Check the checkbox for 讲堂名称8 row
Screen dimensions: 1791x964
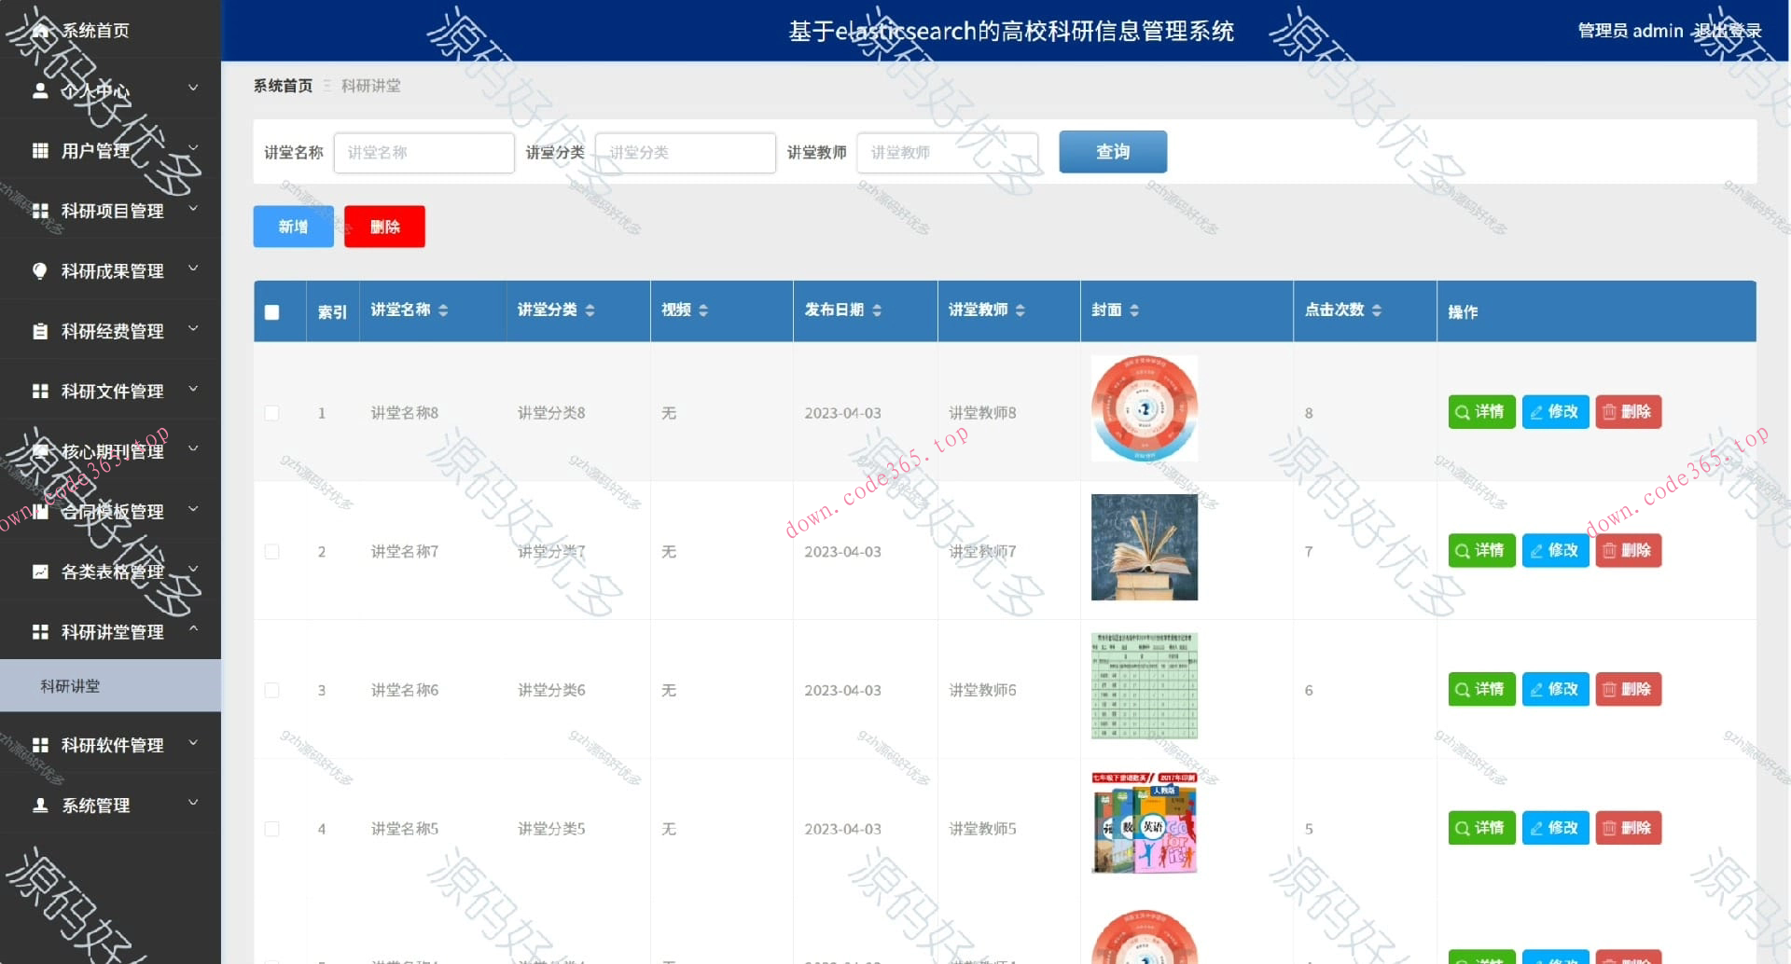click(x=272, y=412)
